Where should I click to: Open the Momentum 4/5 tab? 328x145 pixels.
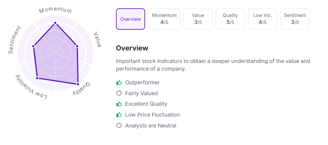(164, 19)
